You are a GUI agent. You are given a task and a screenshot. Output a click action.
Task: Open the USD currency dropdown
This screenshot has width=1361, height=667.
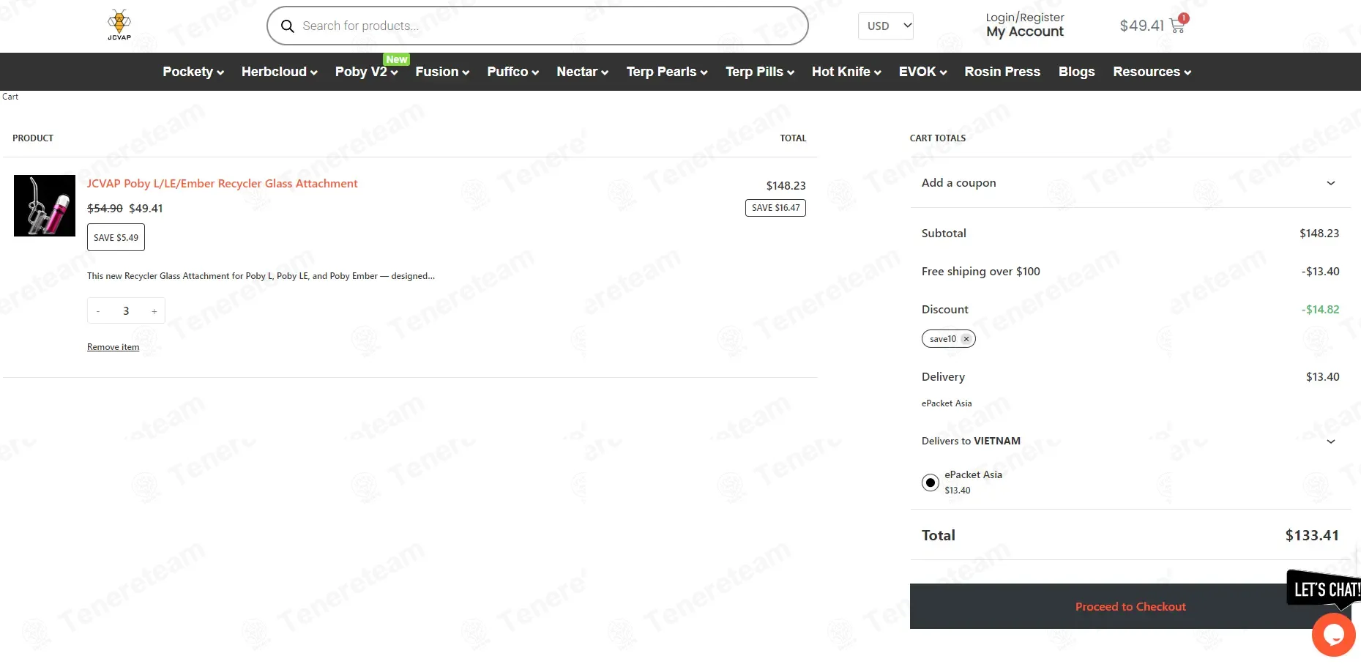886,26
